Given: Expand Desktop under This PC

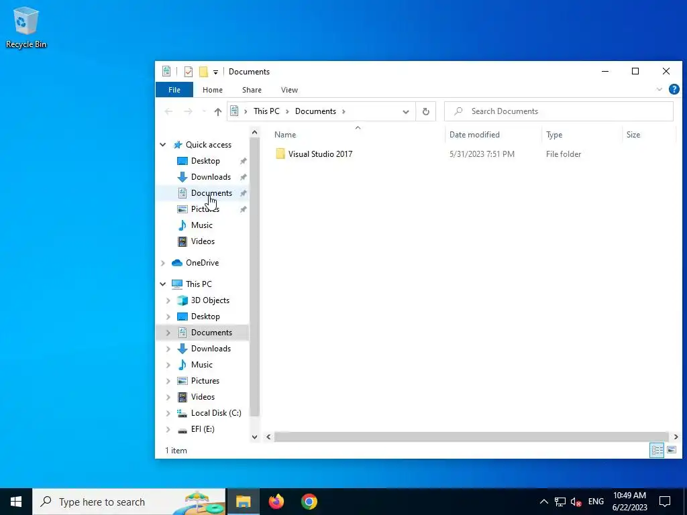Looking at the screenshot, I should (168, 317).
